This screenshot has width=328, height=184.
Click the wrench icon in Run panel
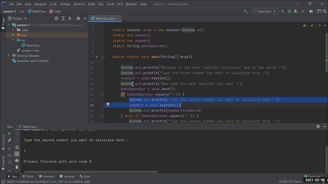point(9,140)
